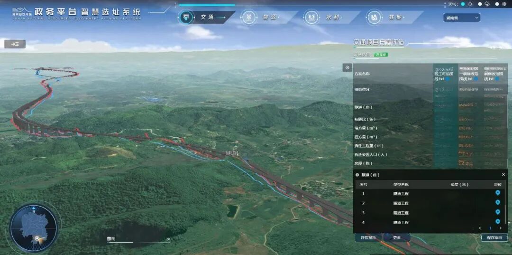Select the sunny weather radio option
512x255 pixels.
point(463,4)
